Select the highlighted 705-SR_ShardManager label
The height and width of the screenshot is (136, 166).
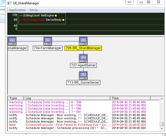tap(83, 48)
